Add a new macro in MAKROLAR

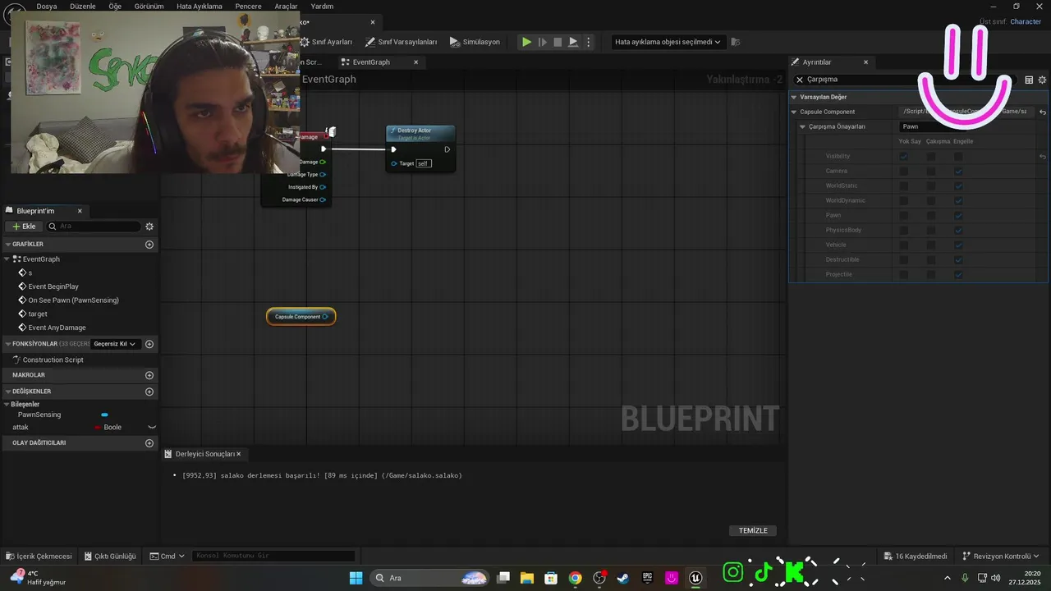(149, 375)
